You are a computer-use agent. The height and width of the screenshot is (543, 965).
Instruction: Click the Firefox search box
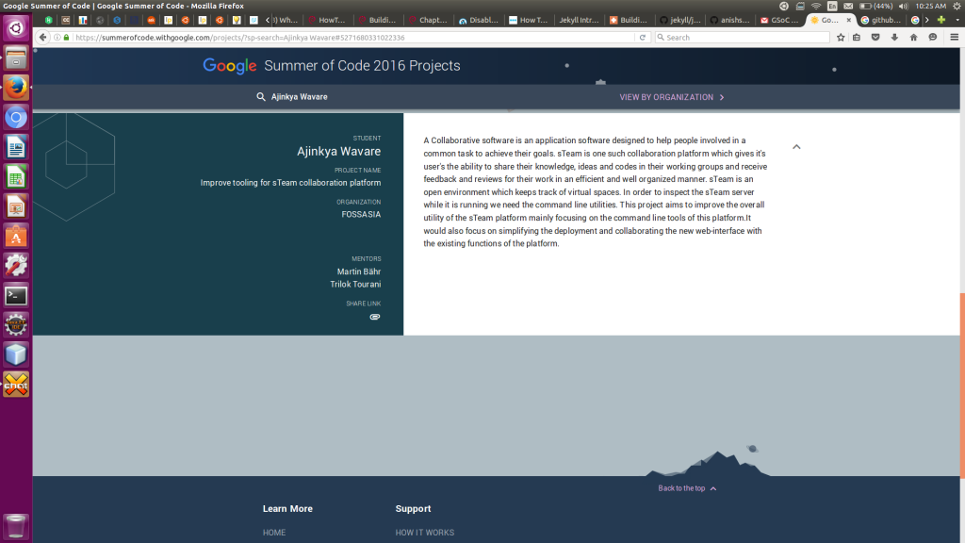click(744, 38)
